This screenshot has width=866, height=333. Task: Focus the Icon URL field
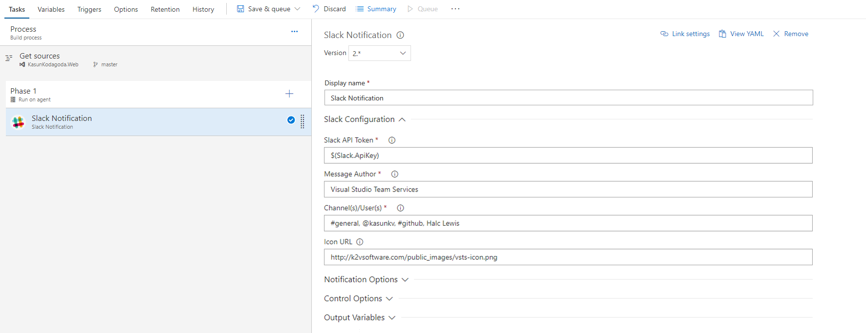tap(568, 257)
